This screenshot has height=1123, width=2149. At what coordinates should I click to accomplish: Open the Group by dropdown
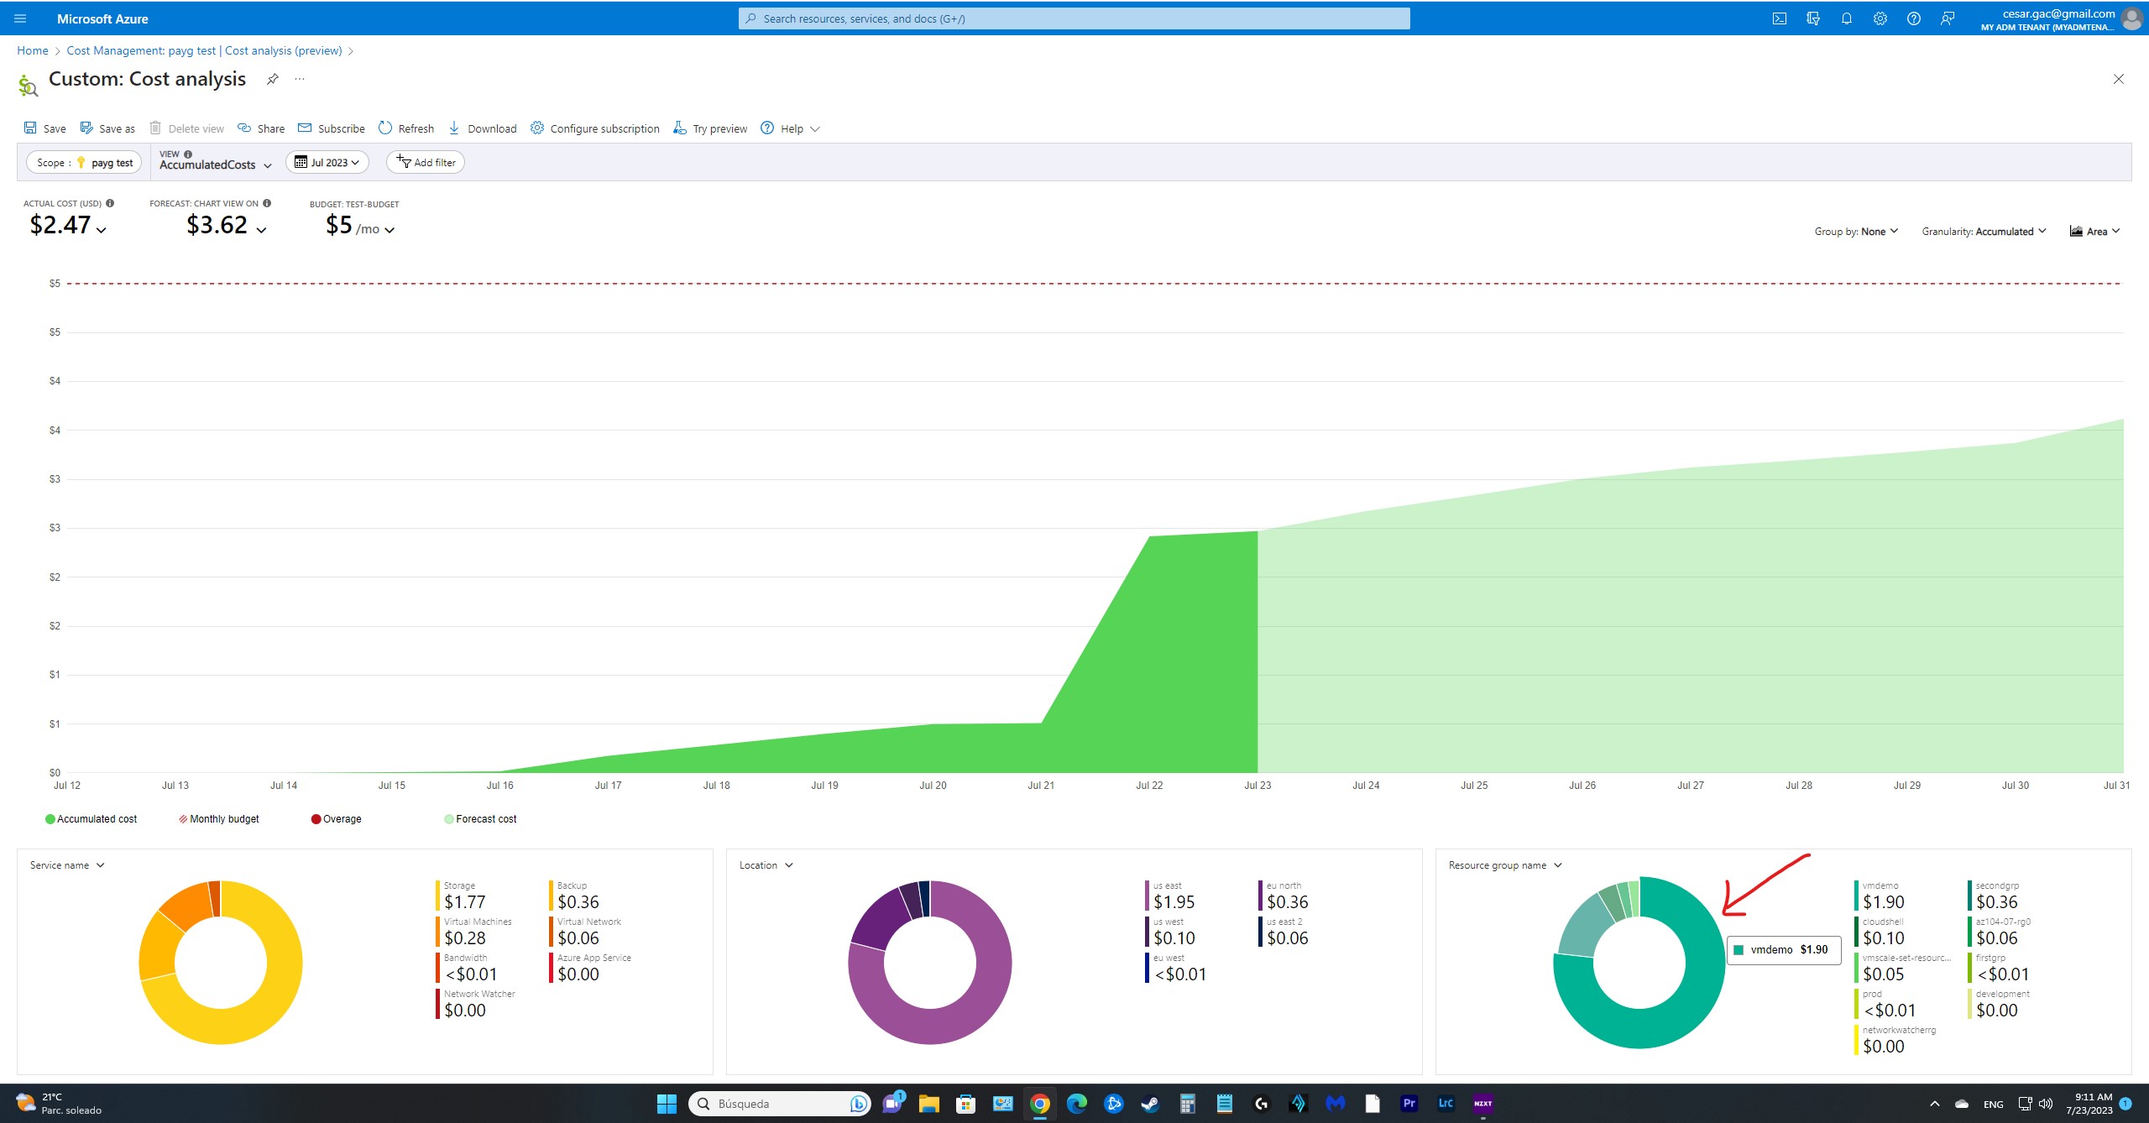coord(1855,232)
